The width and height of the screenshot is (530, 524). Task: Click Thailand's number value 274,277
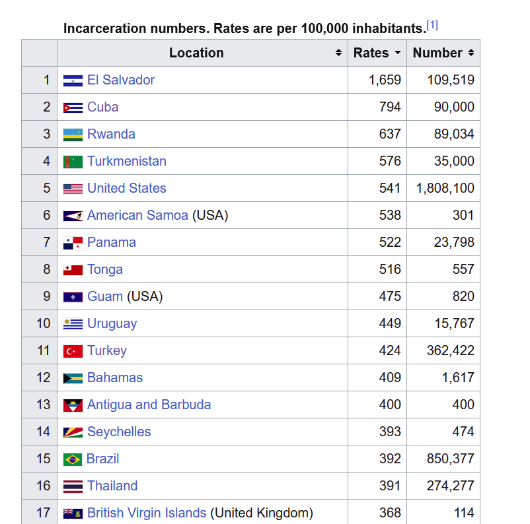(451, 486)
